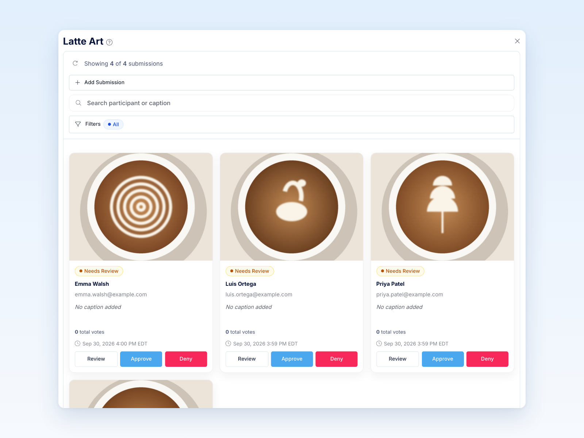Approve Priya Patel's submission

pos(443,359)
